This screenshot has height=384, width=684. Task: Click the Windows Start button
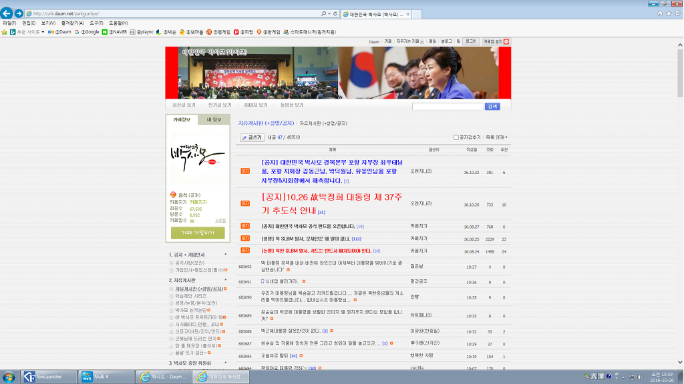coord(9,377)
